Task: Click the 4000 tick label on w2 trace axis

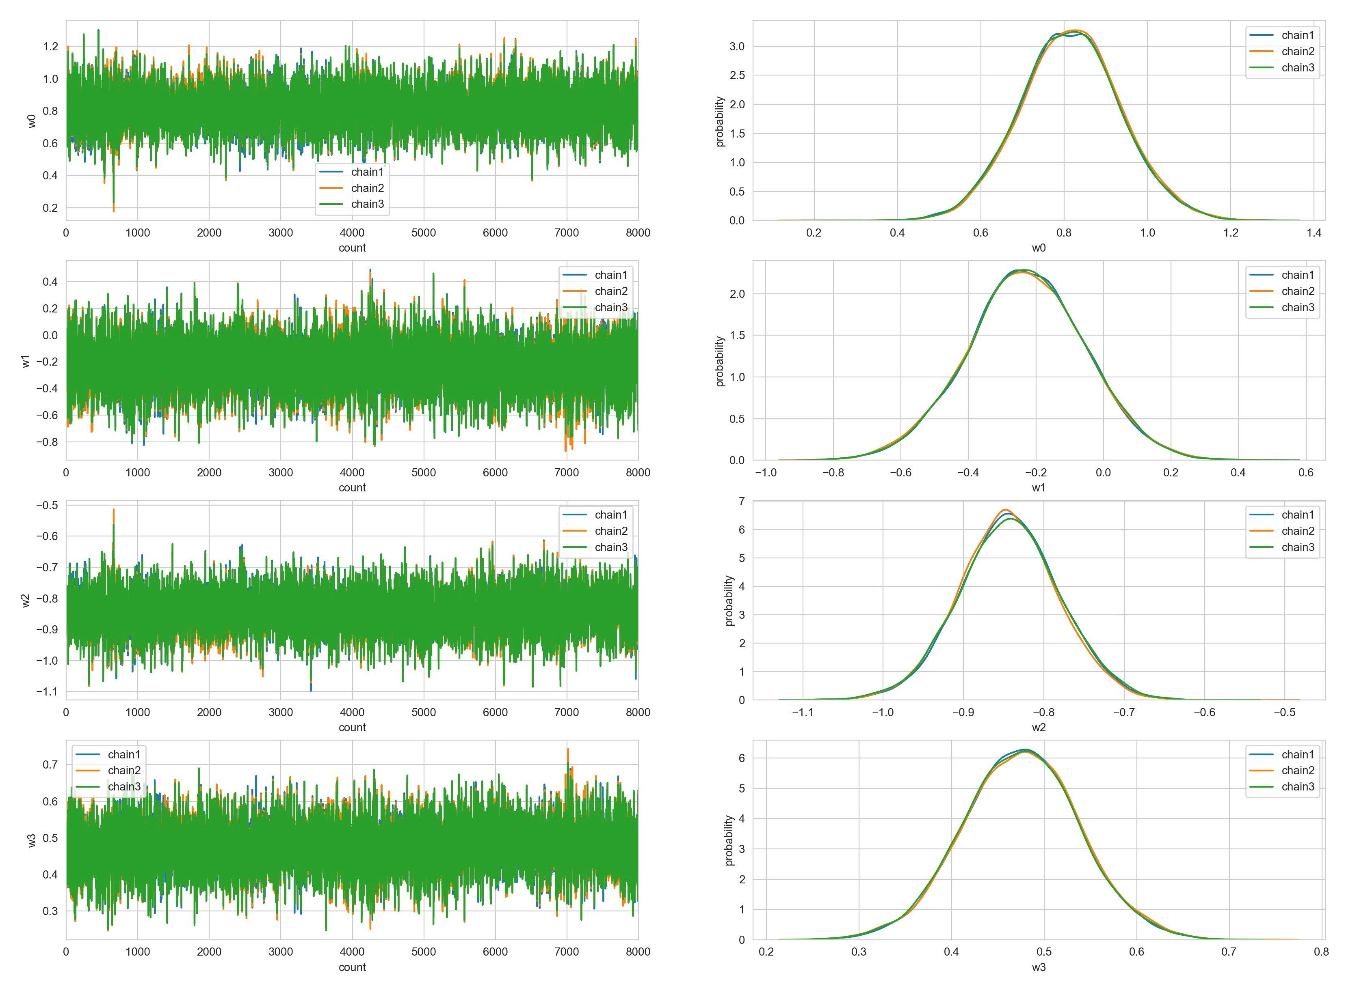Action: [x=352, y=713]
